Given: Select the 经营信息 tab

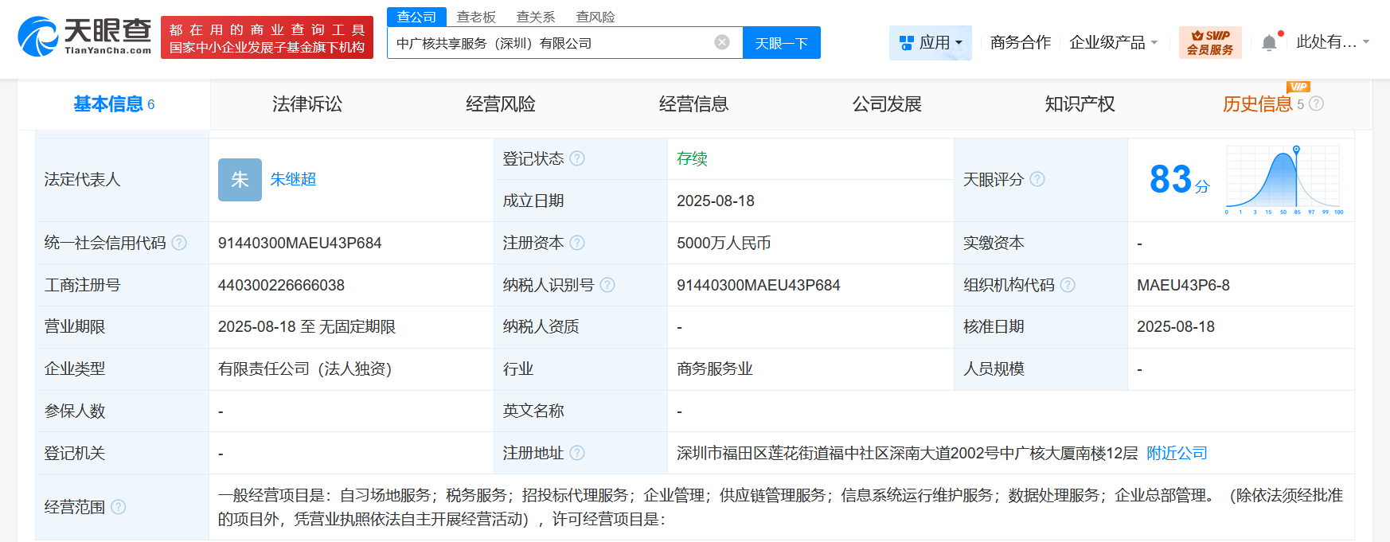Looking at the screenshot, I should pos(694,104).
